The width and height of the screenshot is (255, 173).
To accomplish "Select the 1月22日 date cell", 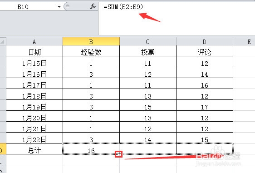I will tap(34, 138).
